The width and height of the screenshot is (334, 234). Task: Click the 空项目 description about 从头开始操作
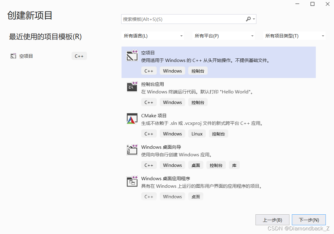(x=206, y=60)
